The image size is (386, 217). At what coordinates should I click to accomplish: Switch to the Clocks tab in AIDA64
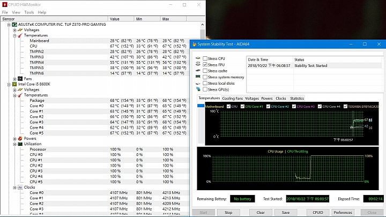280,98
